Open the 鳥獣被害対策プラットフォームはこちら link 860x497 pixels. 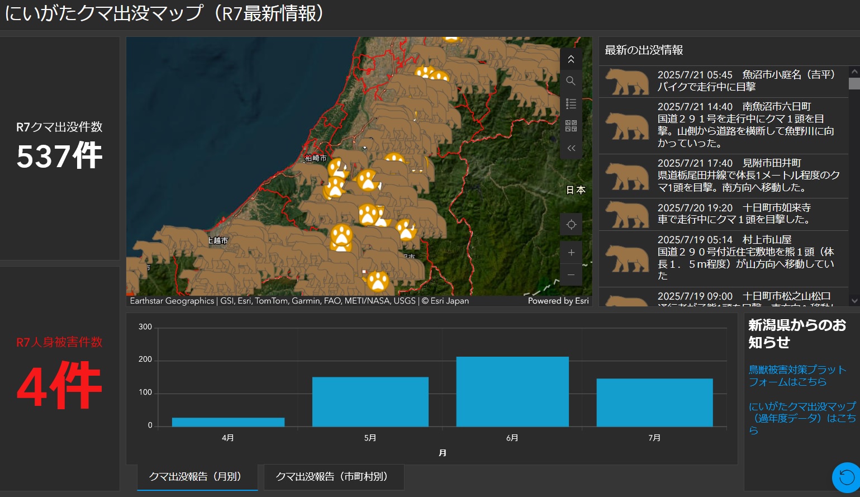tap(797, 376)
